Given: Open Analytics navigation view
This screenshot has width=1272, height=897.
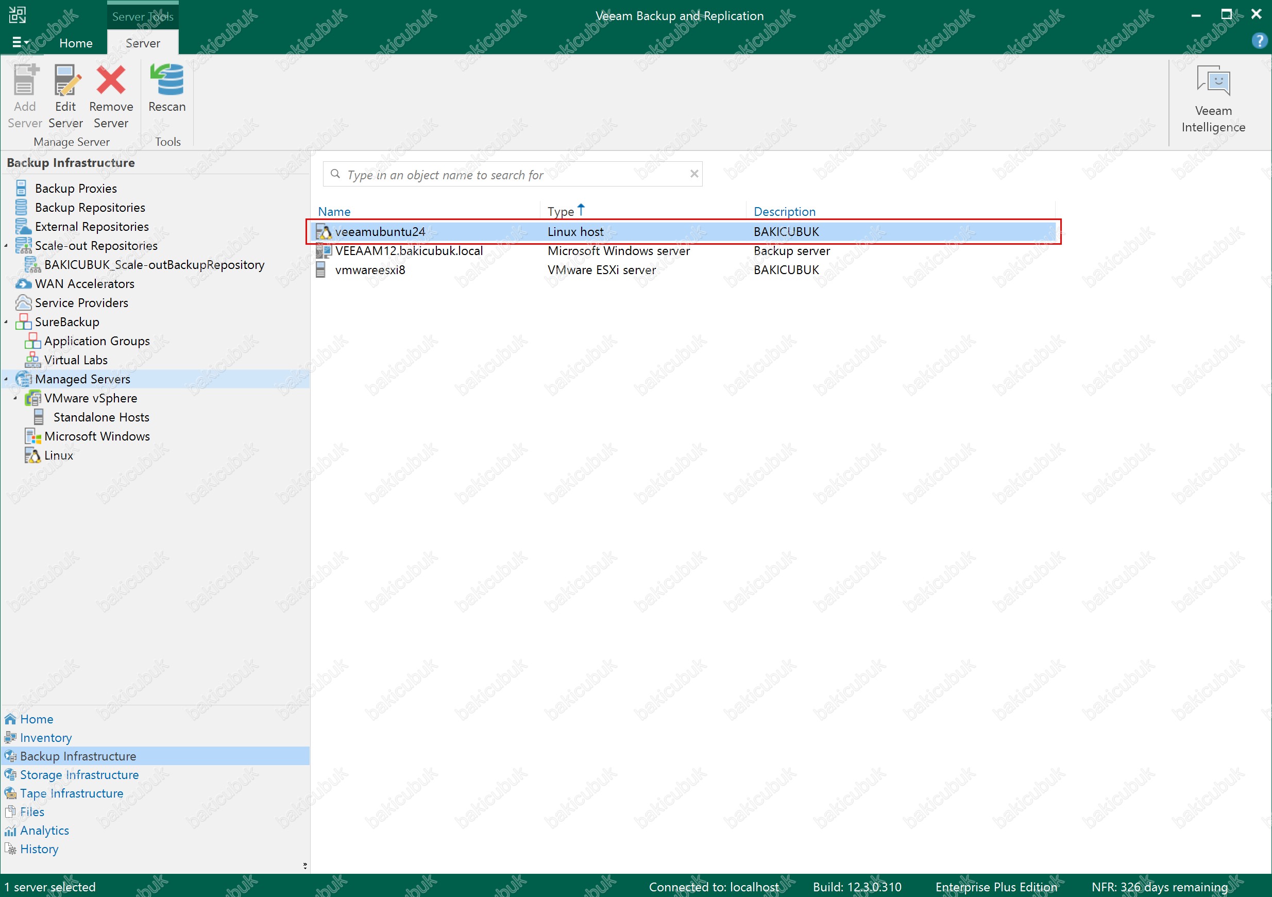Looking at the screenshot, I should coord(44,831).
